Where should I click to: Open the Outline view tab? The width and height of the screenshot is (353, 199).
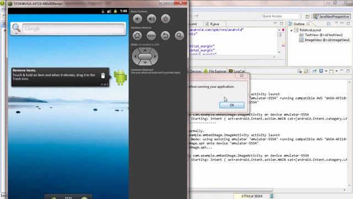point(299,24)
